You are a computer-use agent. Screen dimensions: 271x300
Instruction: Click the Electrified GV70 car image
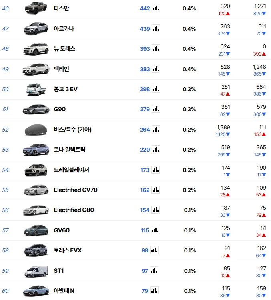click(36, 190)
